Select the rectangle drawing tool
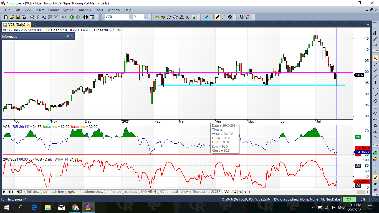 click(375, 107)
